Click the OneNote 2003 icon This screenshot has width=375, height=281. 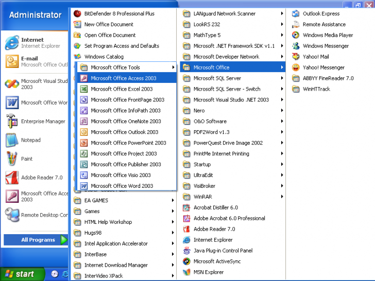click(x=83, y=121)
